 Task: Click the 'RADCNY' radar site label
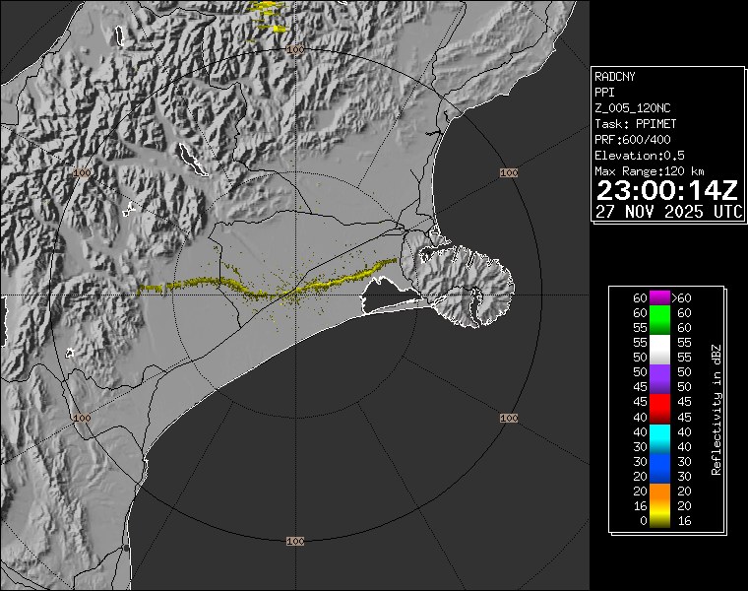[x=614, y=77]
